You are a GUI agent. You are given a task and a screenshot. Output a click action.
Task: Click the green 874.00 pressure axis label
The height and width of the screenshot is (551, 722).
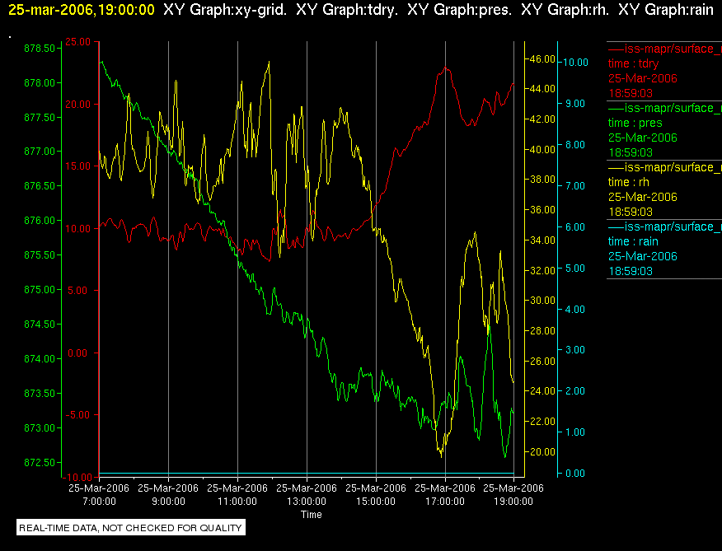tap(39, 358)
